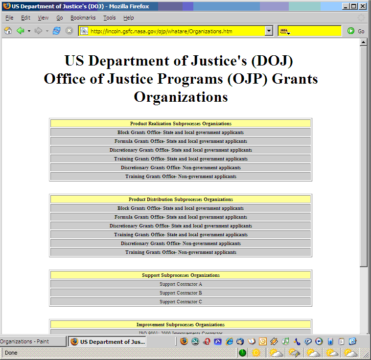Click the sunny weather forecast icon
The width and height of the screenshot is (371, 360).
[256, 353]
